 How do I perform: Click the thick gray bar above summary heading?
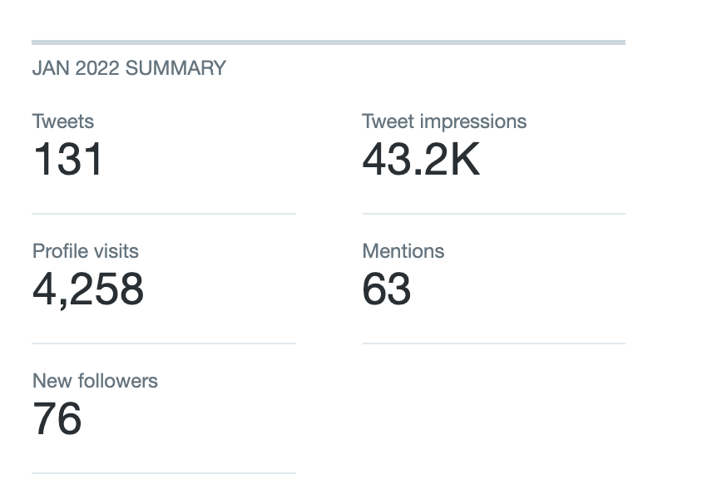click(329, 42)
